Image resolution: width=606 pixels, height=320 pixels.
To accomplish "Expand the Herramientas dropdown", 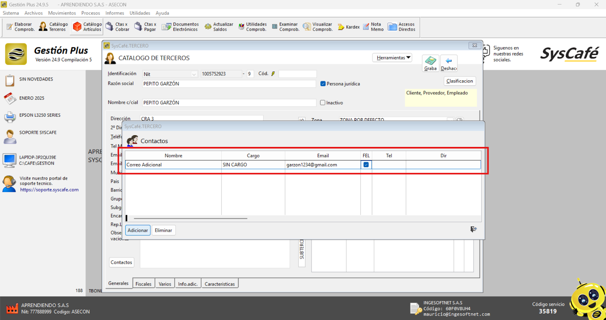I will [x=393, y=58].
